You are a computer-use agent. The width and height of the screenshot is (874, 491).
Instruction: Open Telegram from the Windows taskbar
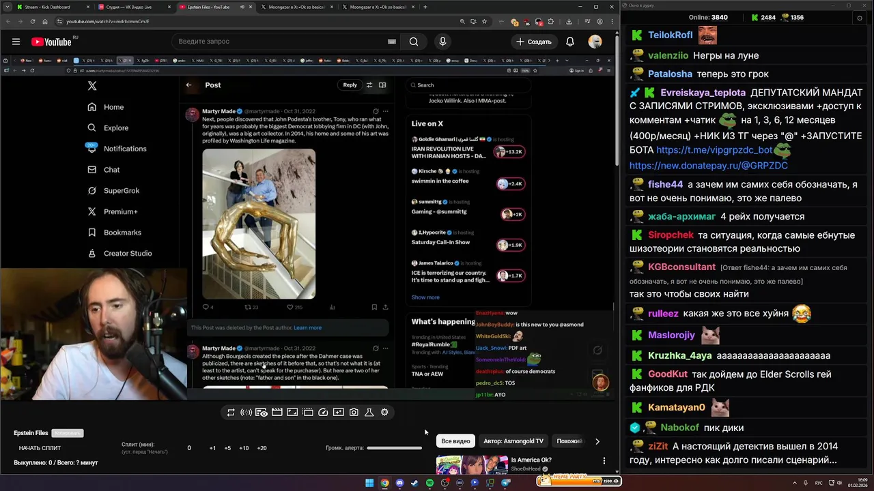[x=505, y=483]
